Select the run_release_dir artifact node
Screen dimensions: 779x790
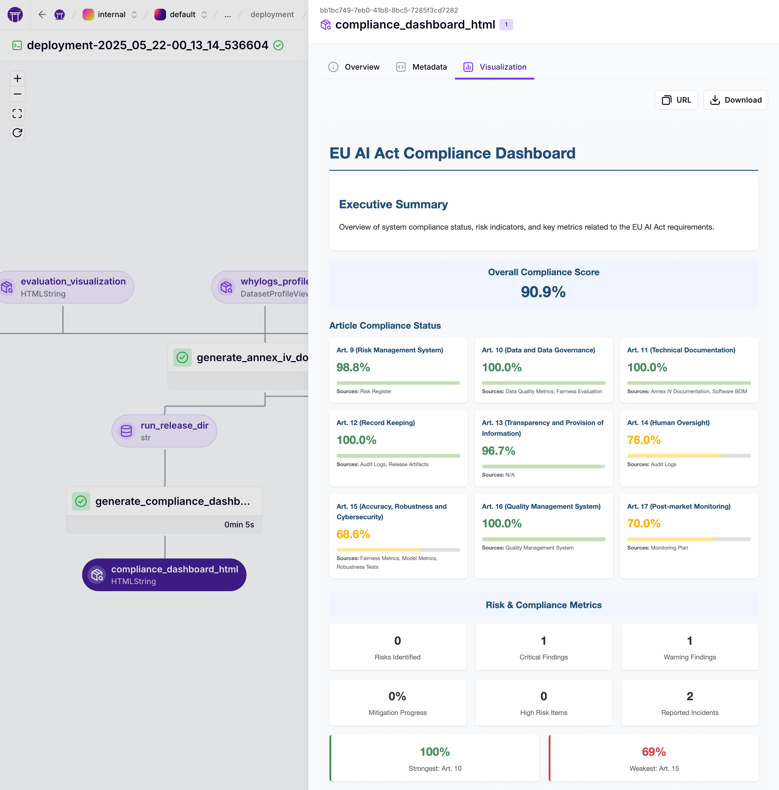click(164, 431)
